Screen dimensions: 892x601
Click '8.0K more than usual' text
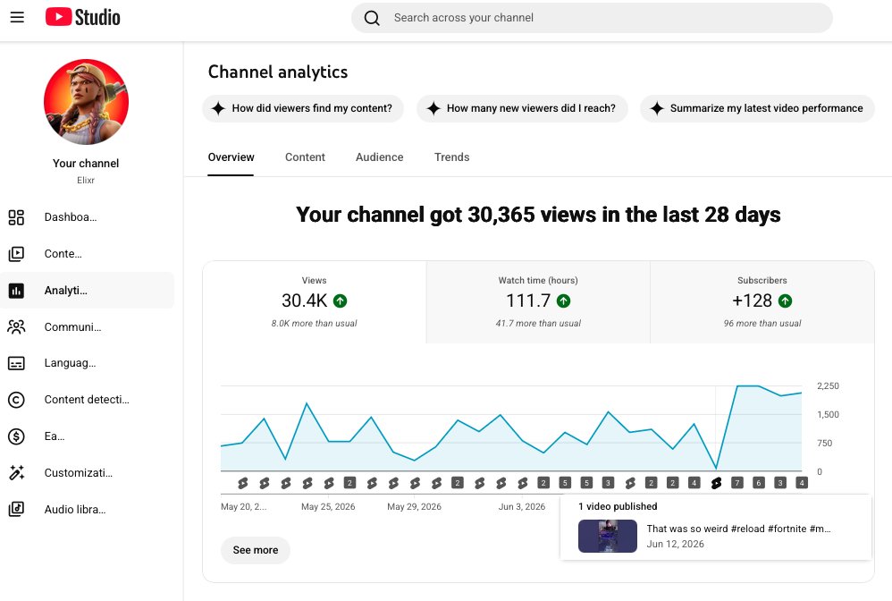pyautogui.click(x=314, y=323)
